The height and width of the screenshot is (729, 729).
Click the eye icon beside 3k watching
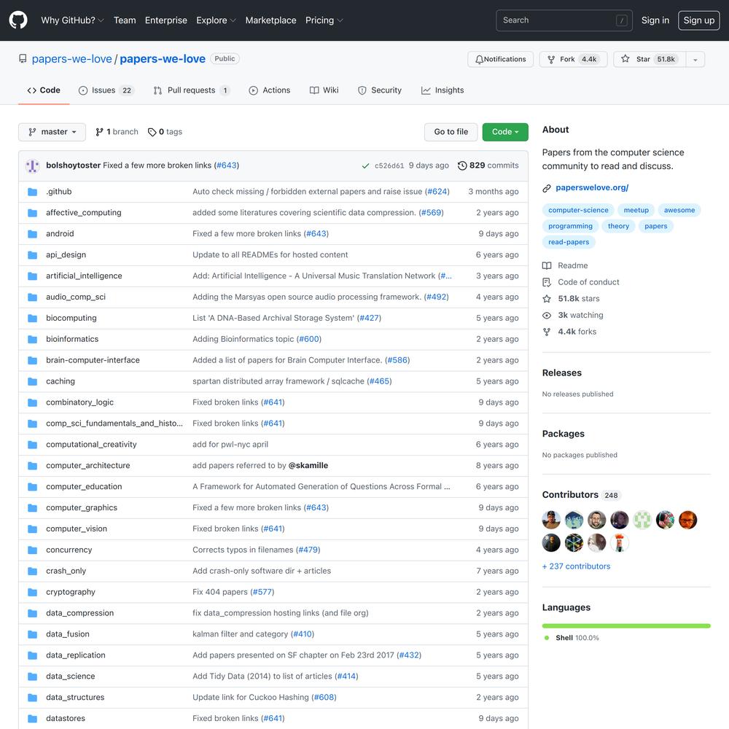pyautogui.click(x=547, y=316)
